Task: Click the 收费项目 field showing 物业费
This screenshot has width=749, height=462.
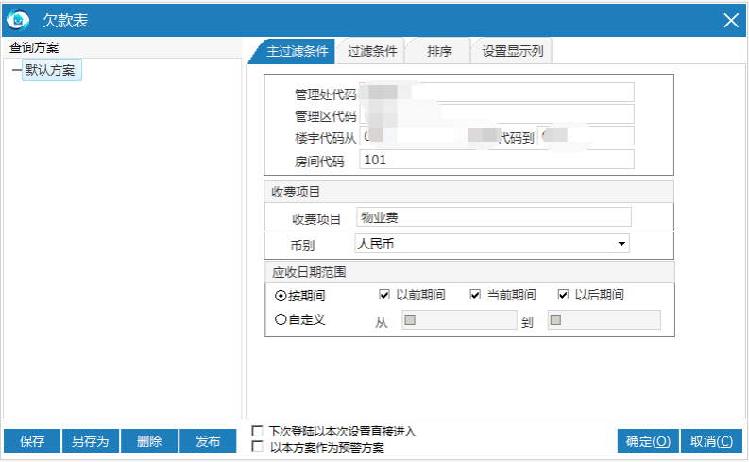Action: [493, 217]
